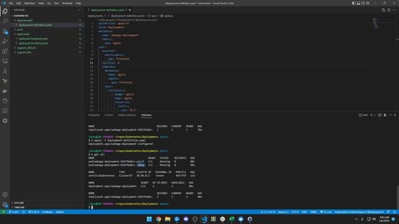Open the Extensions view
Image resolution: width=399 pixels, height=224 pixels.
5,51
